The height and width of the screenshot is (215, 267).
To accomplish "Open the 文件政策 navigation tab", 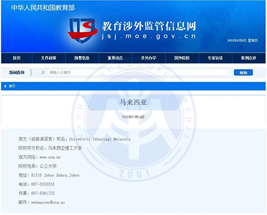I will 48,58.
